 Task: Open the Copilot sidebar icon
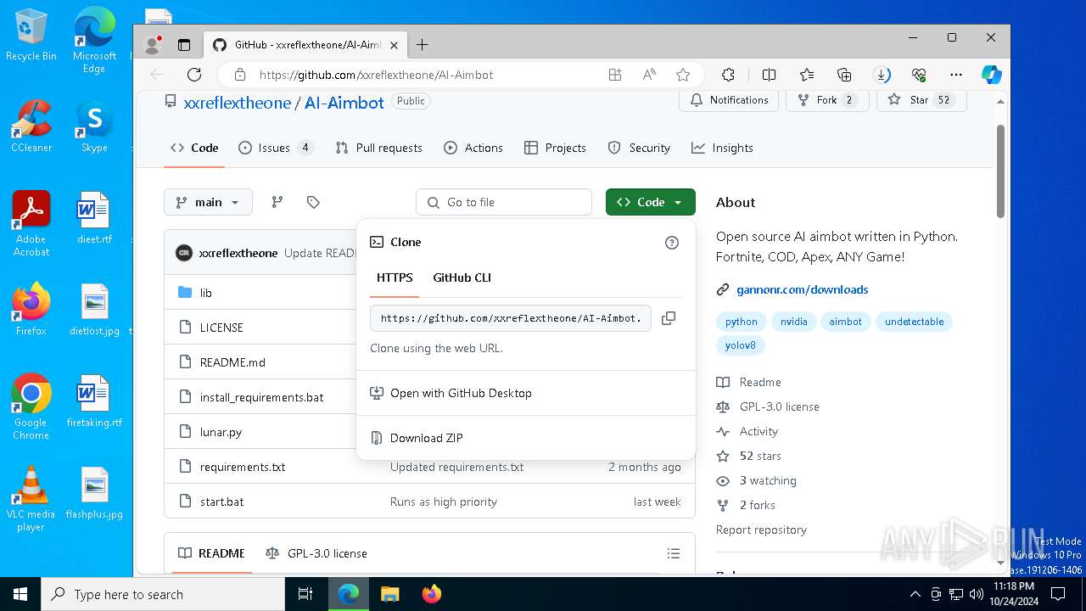pyautogui.click(x=991, y=75)
